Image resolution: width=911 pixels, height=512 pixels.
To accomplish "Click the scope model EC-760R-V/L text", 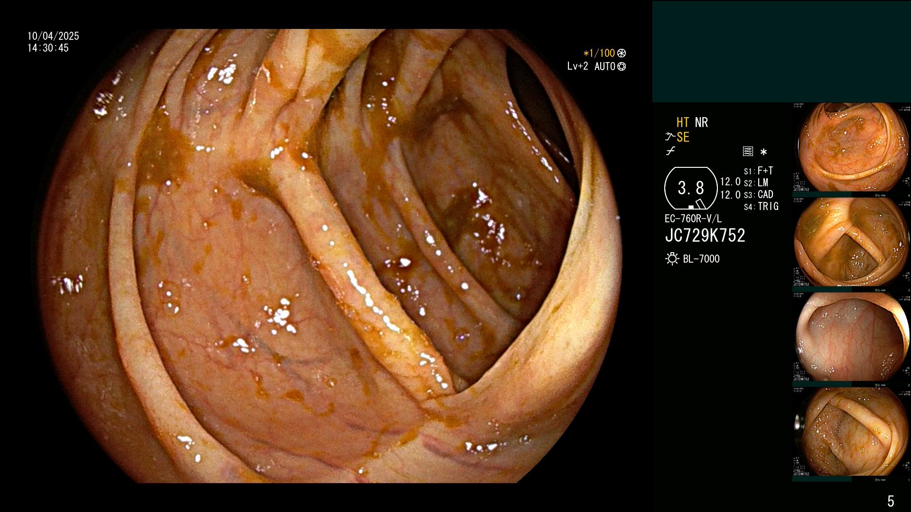I will point(693,219).
